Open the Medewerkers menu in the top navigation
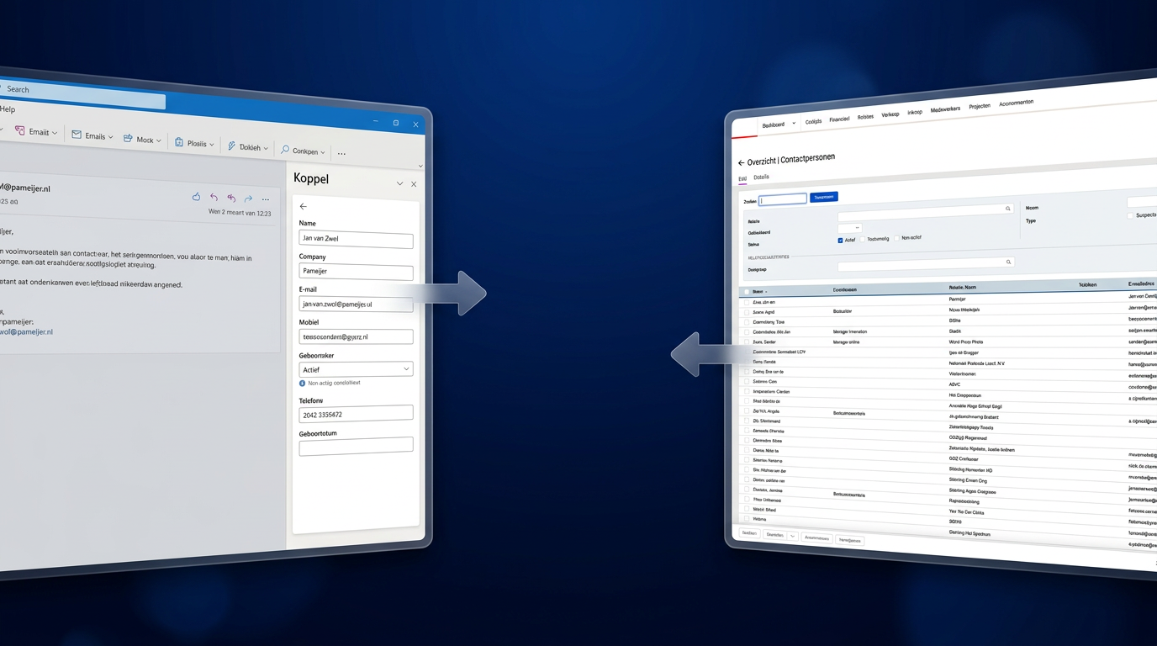This screenshot has height=646, width=1157. (x=945, y=109)
